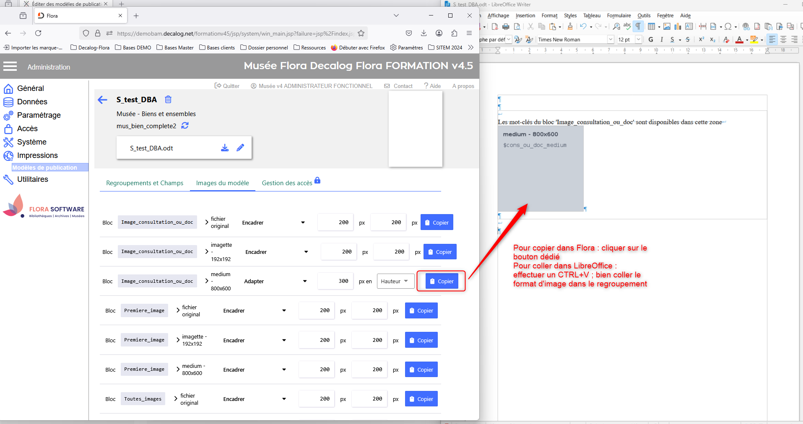
Task: Toggle italic formatting in Writer
Action: click(x=662, y=39)
